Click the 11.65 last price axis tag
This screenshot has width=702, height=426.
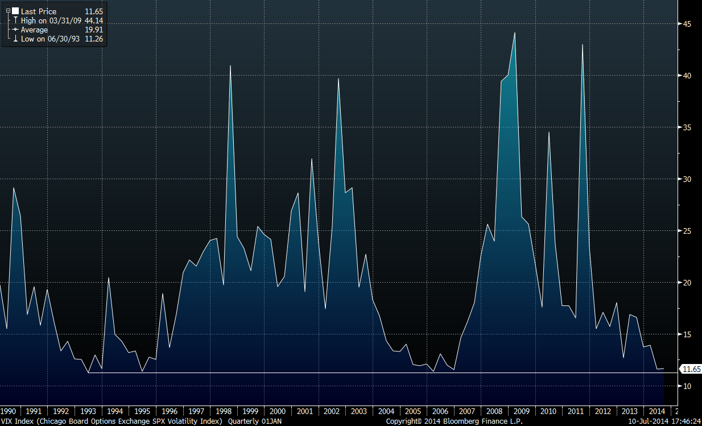point(691,370)
